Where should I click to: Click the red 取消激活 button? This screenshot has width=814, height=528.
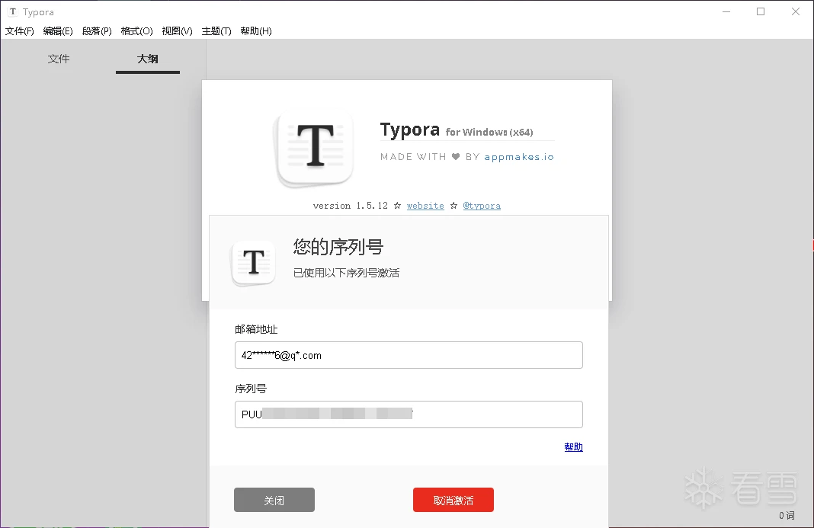coord(453,500)
